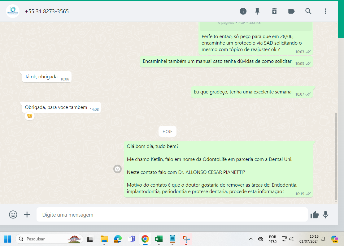Viewport: 344px width, 246px height.
Task: Open the Windows Start menu
Action: (8, 239)
